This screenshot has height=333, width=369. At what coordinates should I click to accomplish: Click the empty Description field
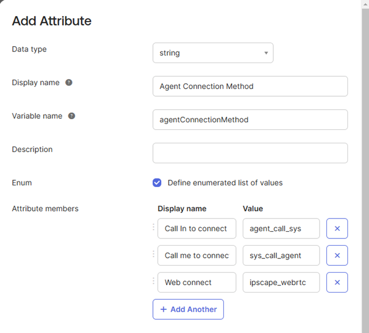click(x=250, y=153)
